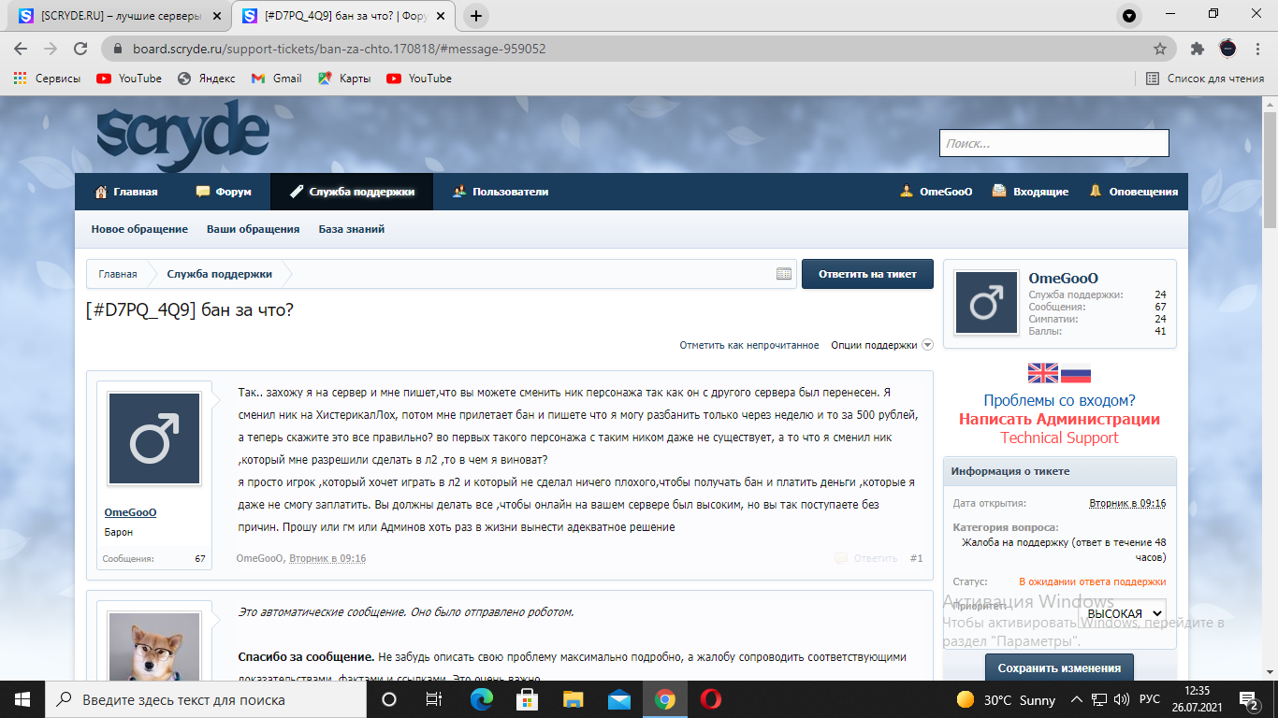Open Chrome extensions puzzle icon
1278x718 pixels.
(1197, 49)
